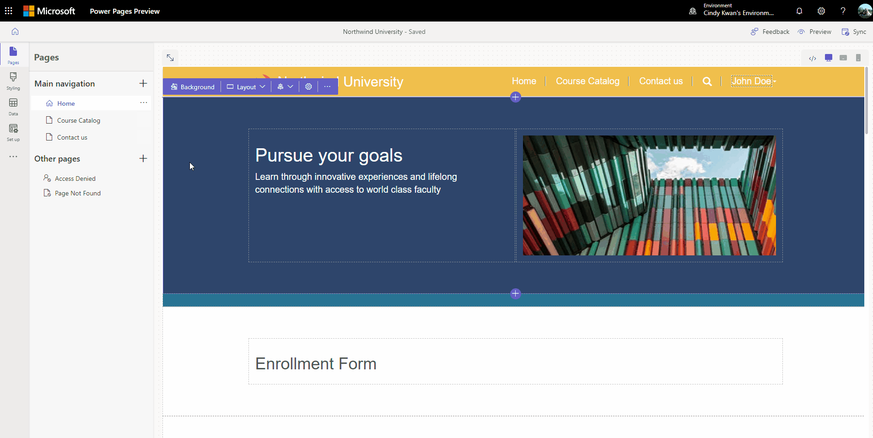Image resolution: width=873 pixels, height=438 pixels.
Task: Select the desktop preview mode
Action: tap(828, 58)
